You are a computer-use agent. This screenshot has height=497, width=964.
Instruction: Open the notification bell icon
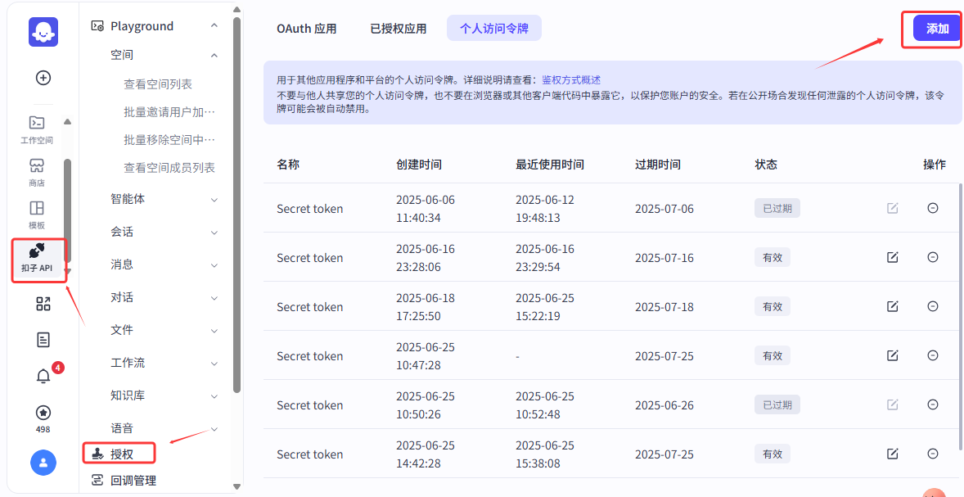pyautogui.click(x=43, y=376)
